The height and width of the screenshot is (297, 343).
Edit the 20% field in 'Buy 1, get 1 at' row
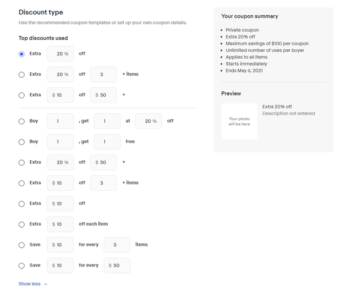(149, 121)
